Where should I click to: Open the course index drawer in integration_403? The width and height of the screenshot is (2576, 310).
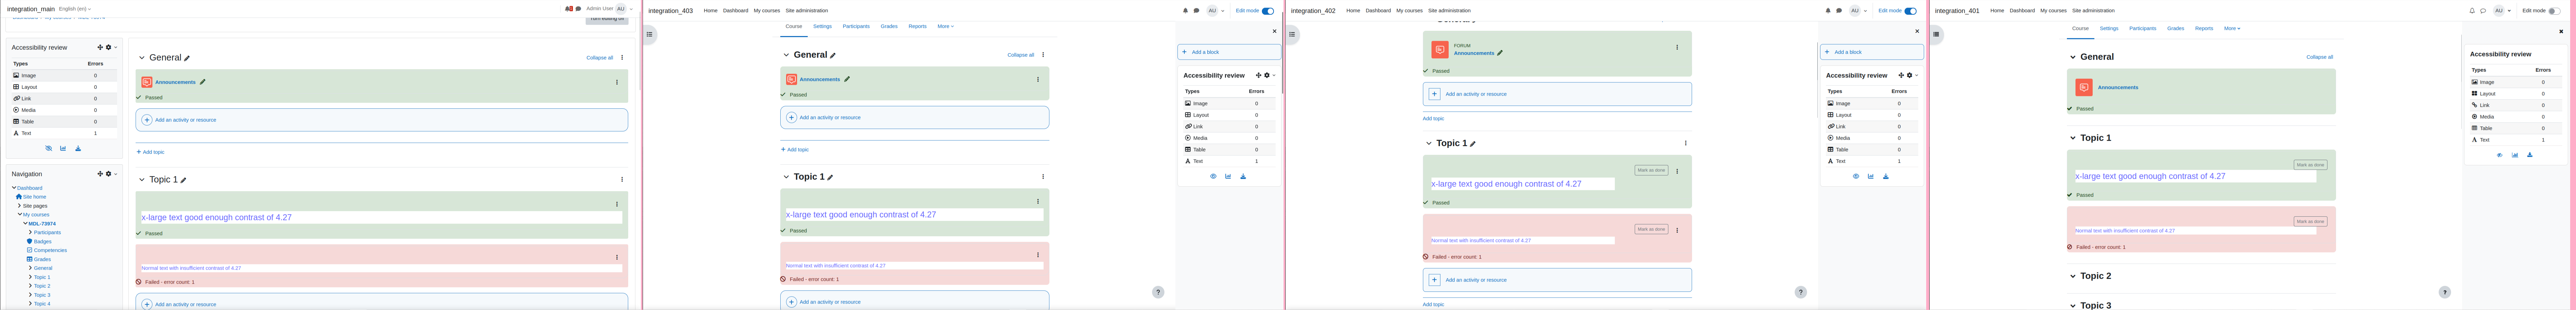coord(649,34)
